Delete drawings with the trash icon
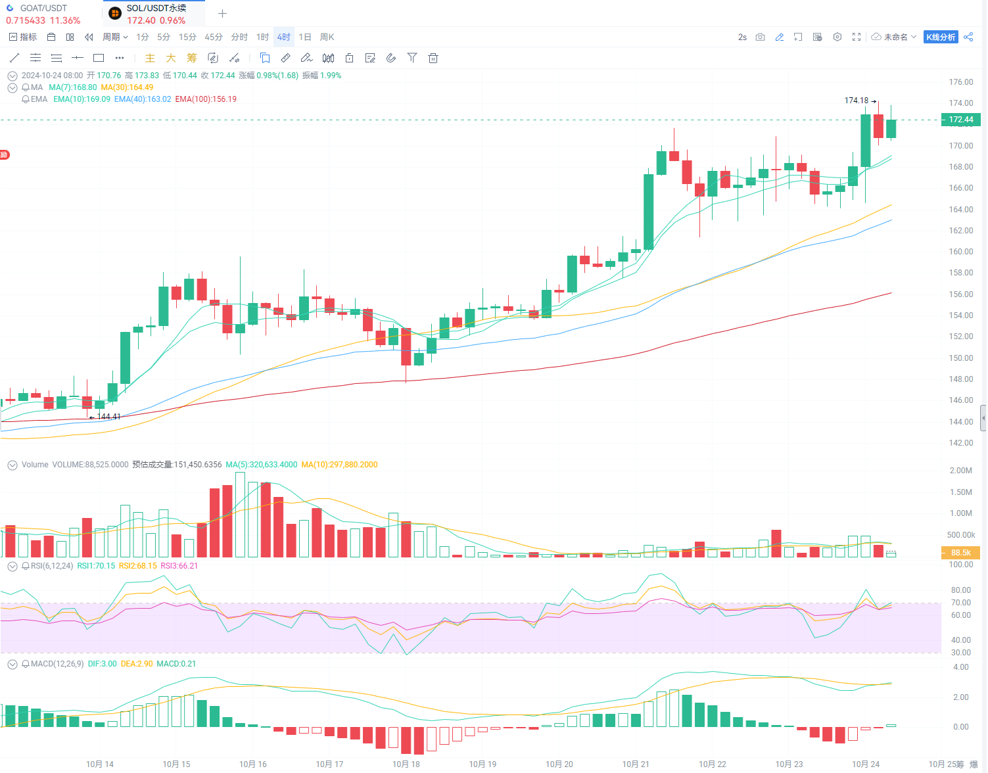This screenshot has height=773, width=988. pyautogui.click(x=433, y=58)
